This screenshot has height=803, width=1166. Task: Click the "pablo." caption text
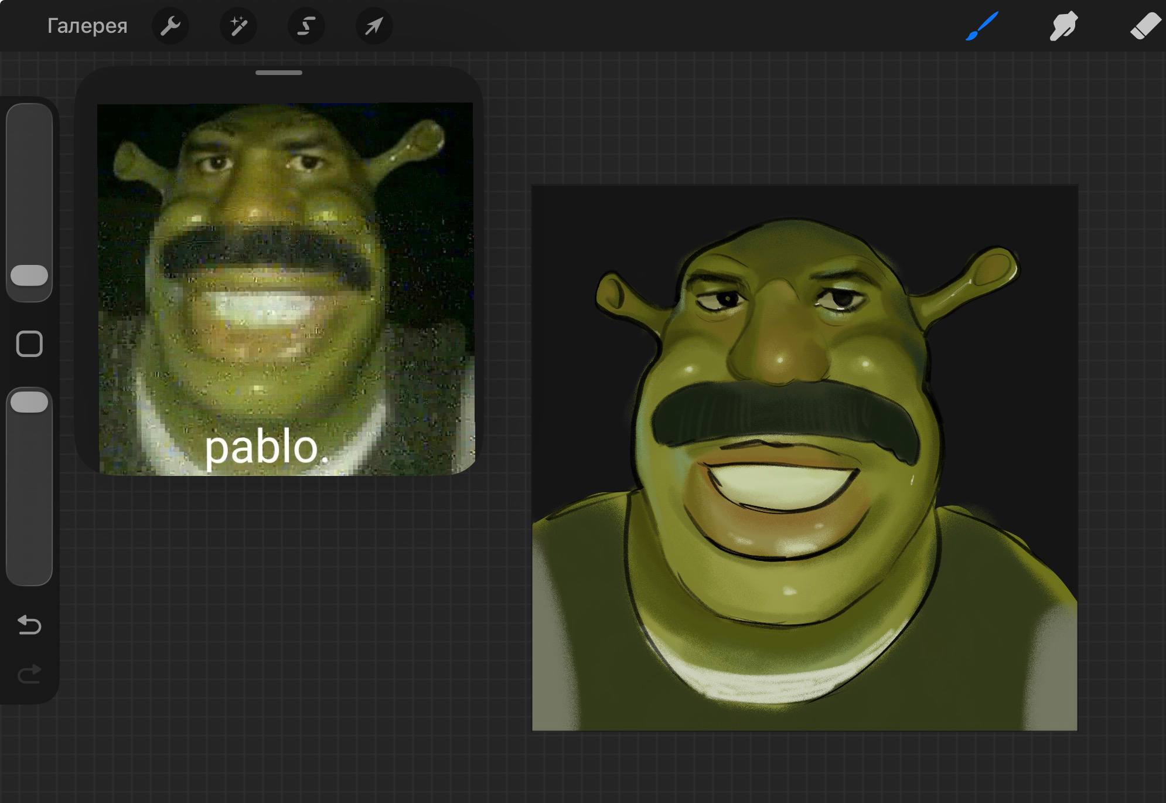[267, 448]
